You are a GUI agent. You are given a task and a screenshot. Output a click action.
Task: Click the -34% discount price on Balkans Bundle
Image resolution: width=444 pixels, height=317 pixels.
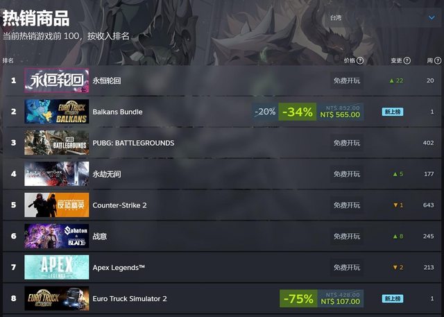(x=298, y=112)
